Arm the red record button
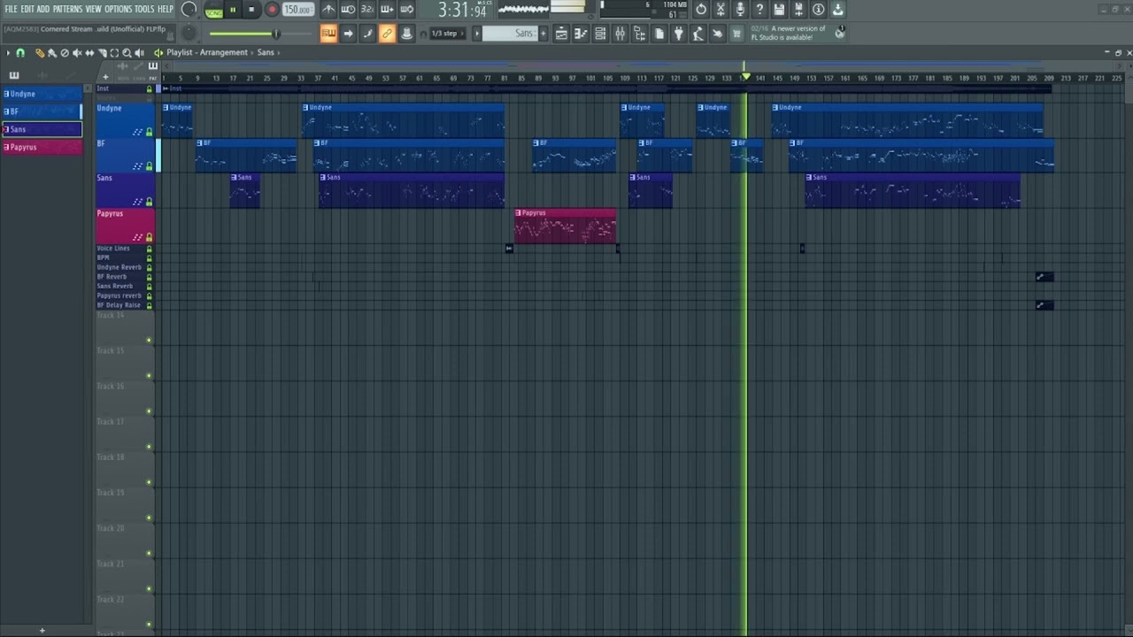The width and height of the screenshot is (1133, 637). (x=272, y=10)
